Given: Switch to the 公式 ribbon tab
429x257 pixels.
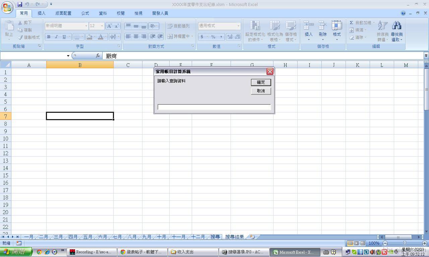Looking at the screenshot, I should coord(85,13).
